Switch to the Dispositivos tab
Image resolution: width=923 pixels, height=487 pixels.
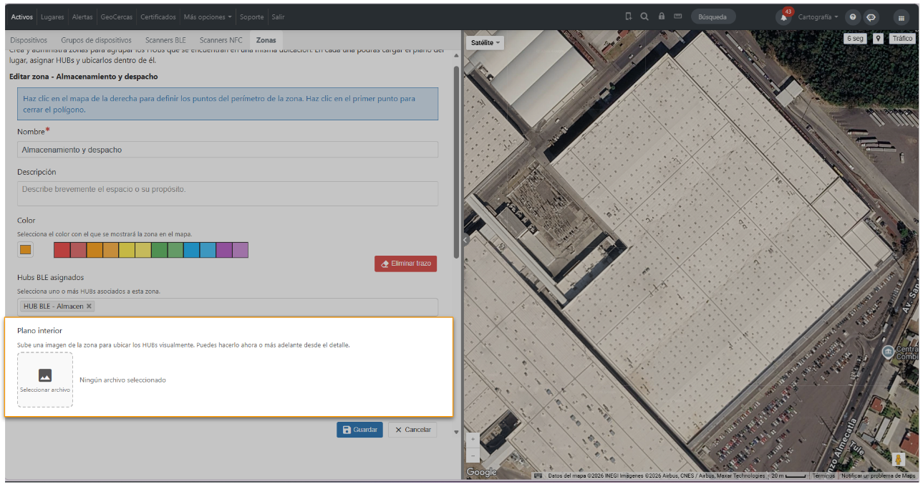29,41
